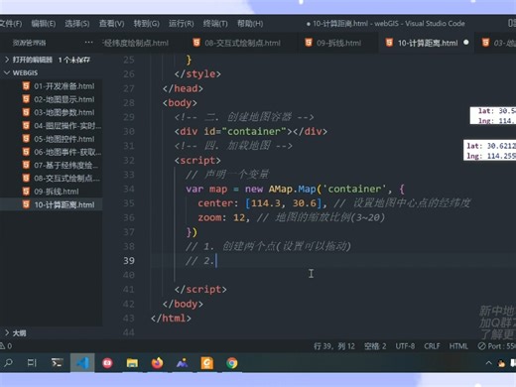The height and width of the screenshot is (387, 516).
Task: Click HTML5 icon on 09-折线.html tab
Action: 309,43
